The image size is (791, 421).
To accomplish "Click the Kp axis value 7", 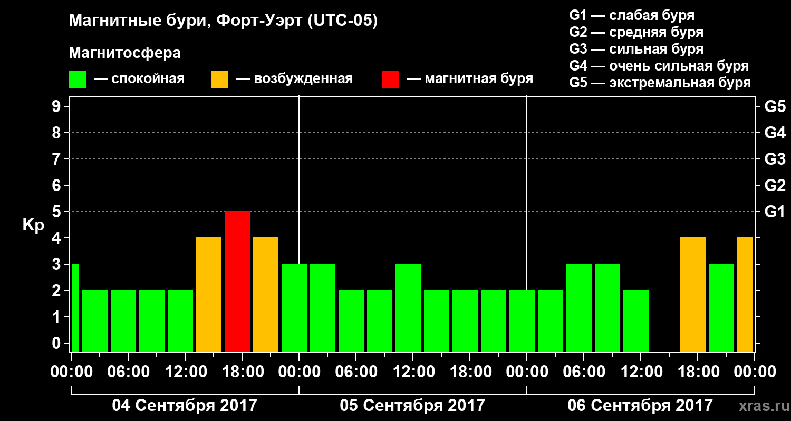I will (57, 159).
